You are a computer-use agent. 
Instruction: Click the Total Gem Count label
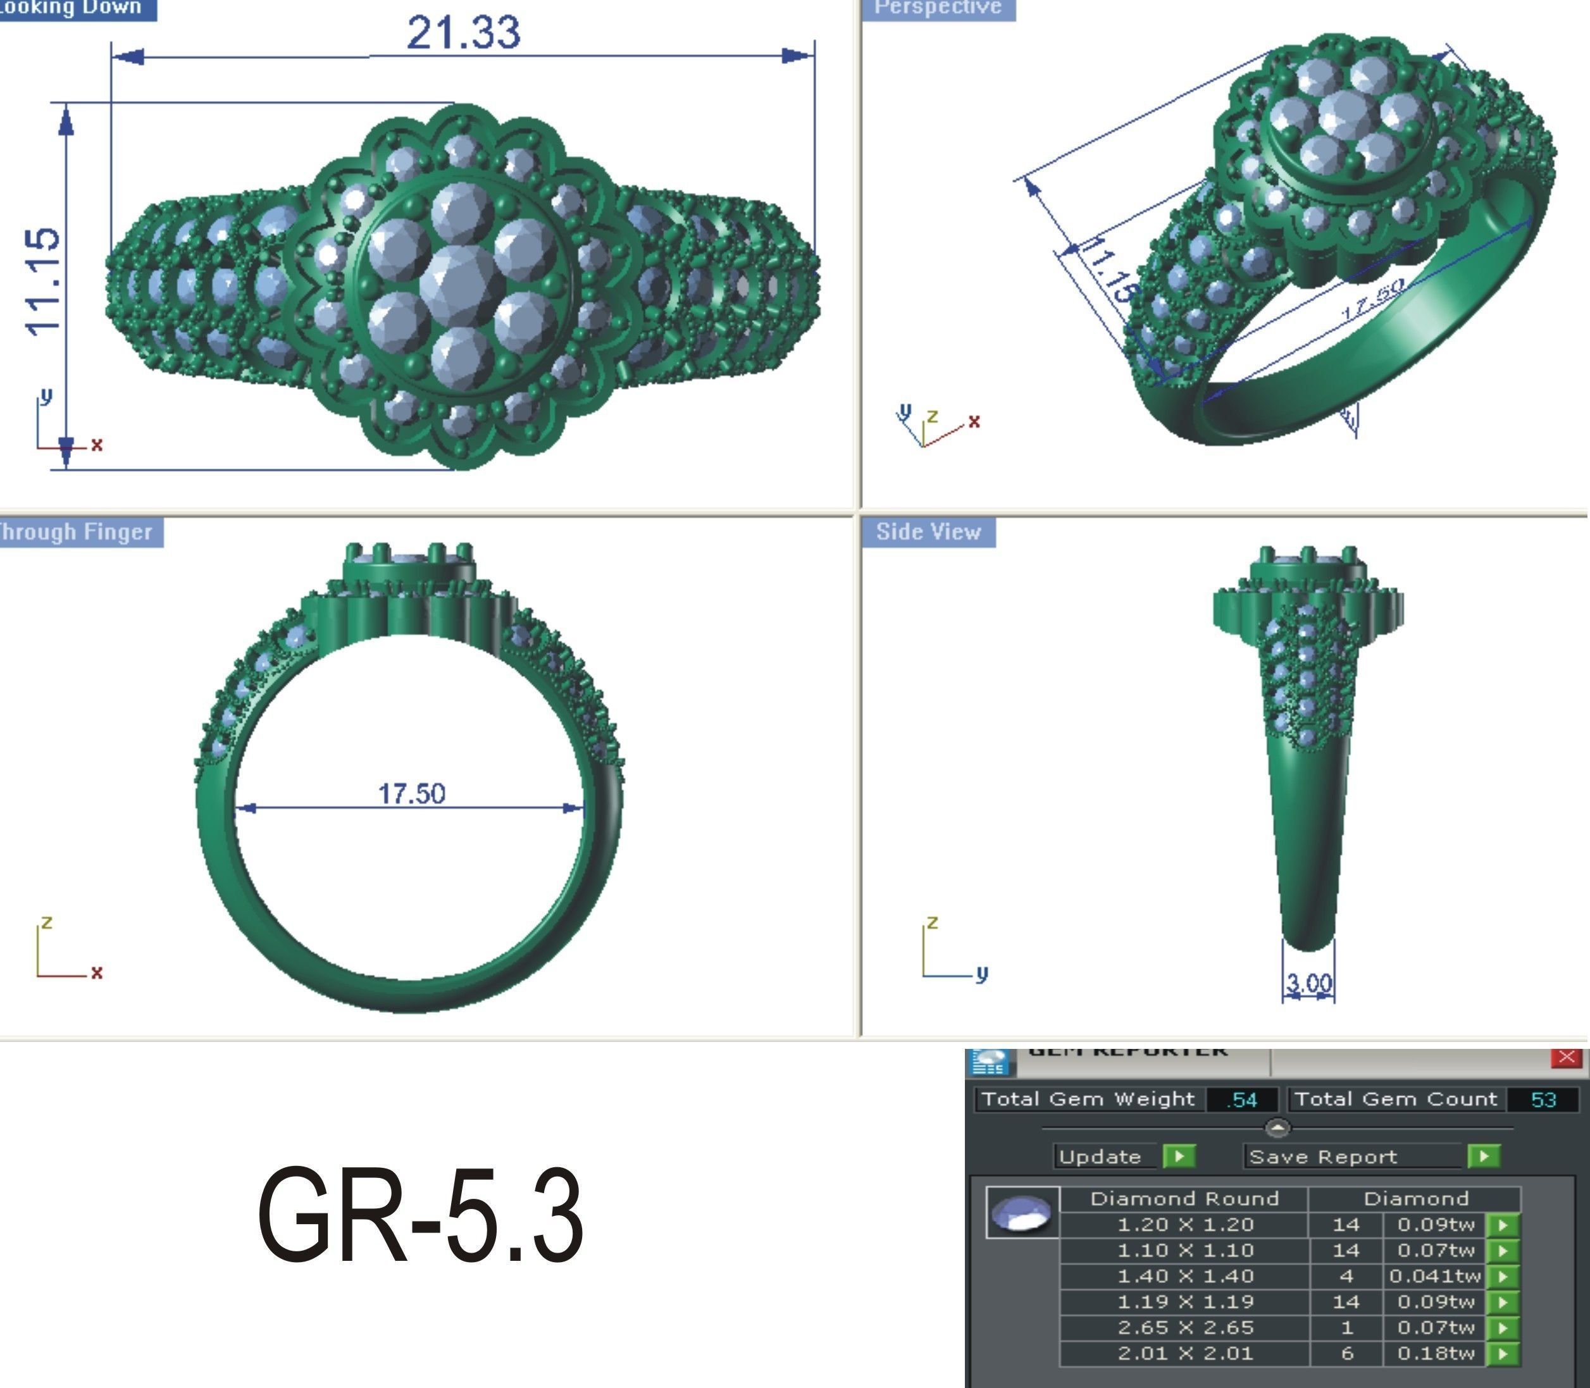[1396, 1099]
